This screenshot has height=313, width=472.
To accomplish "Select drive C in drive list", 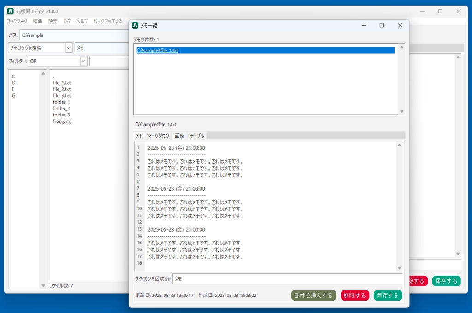I will coord(13,76).
